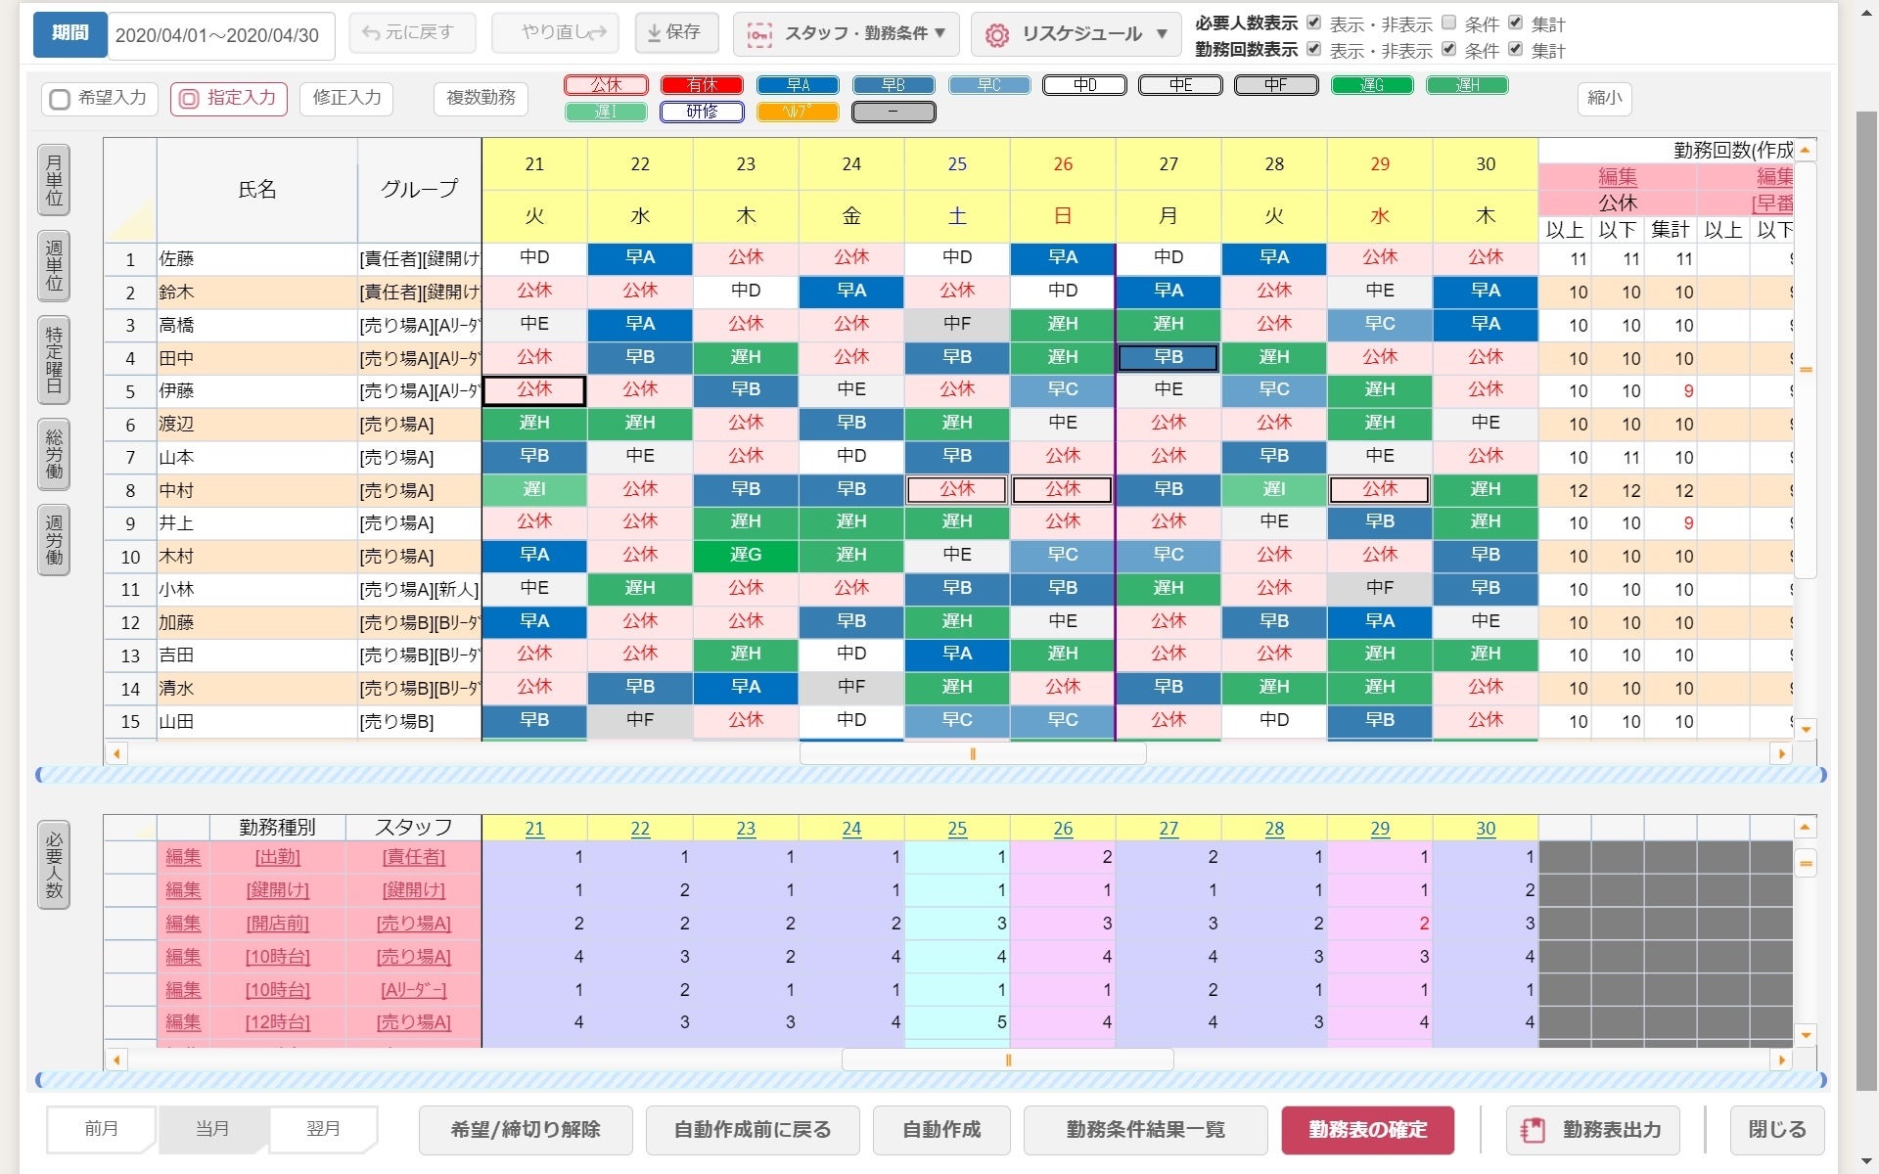1879x1174 pixels.
Task: Select the 特定曜日 sidebar tool
Action: [x=54, y=359]
